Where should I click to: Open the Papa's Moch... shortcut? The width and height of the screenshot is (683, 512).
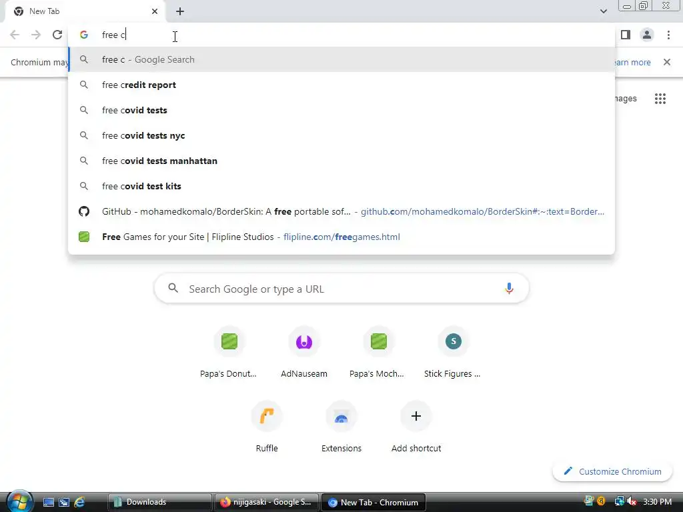click(x=378, y=353)
